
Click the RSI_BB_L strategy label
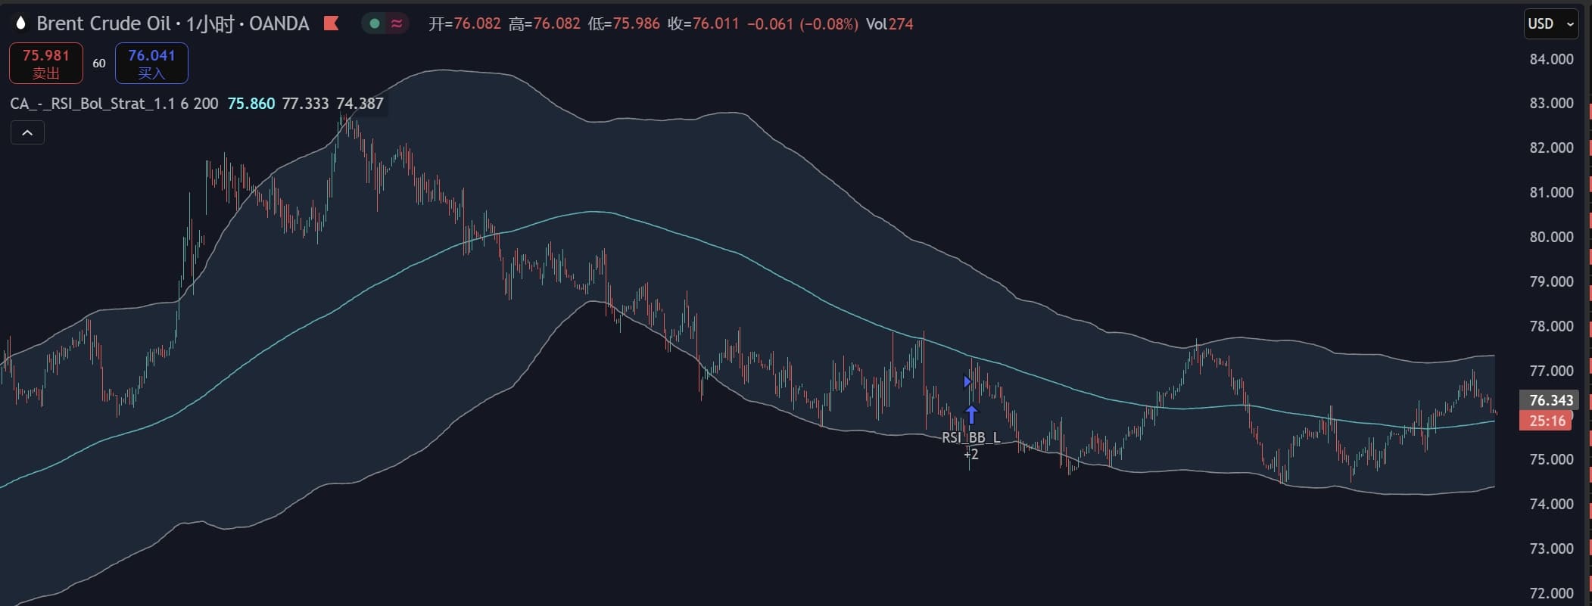971,437
